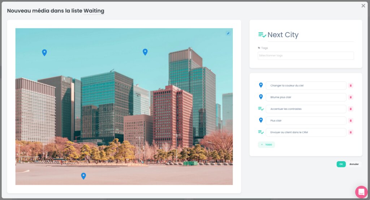Open the pink chat widget bubble
This screenshot has height=200, width=370.
tap(361, 192)
